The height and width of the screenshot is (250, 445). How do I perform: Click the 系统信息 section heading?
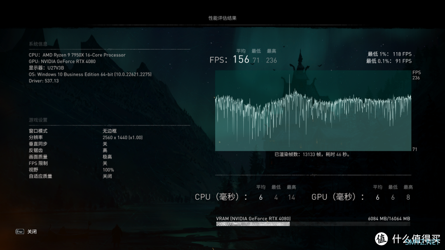tap(38, 44)
